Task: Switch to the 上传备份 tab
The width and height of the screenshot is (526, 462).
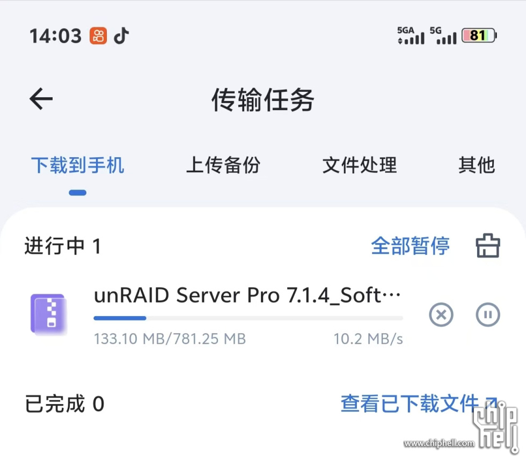Action: tap(223, 165)
